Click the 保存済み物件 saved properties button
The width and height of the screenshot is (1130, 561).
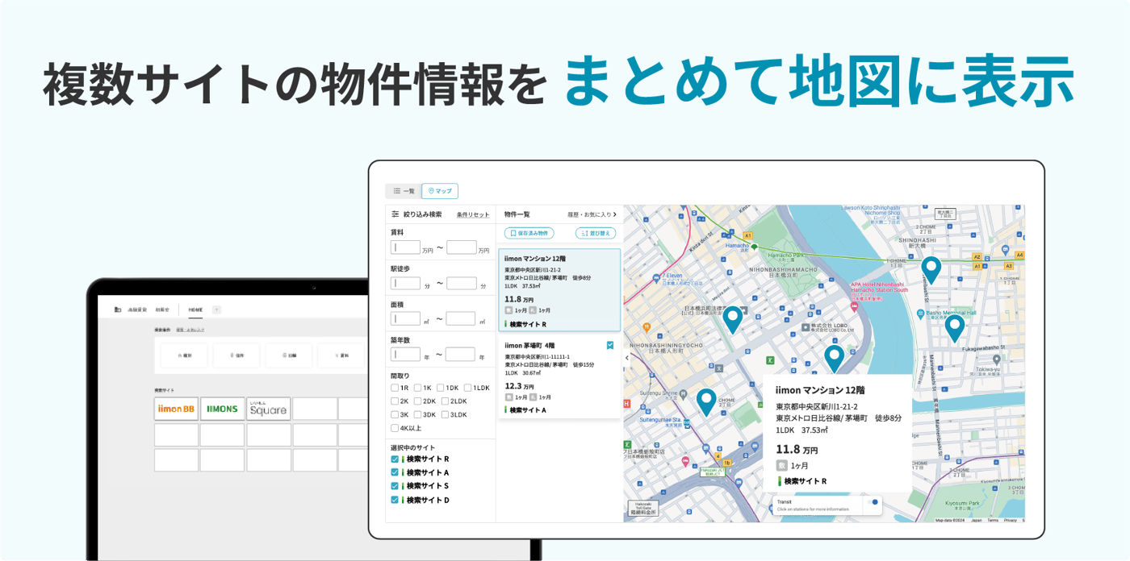[529, 233]
